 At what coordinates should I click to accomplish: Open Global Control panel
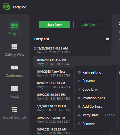tap(14, 113)
